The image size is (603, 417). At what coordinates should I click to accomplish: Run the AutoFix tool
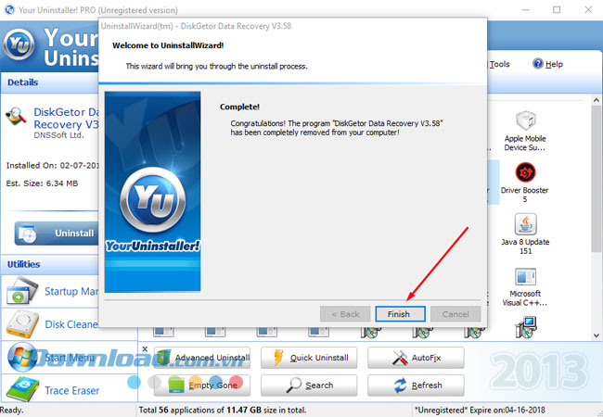tap(416, 358)
